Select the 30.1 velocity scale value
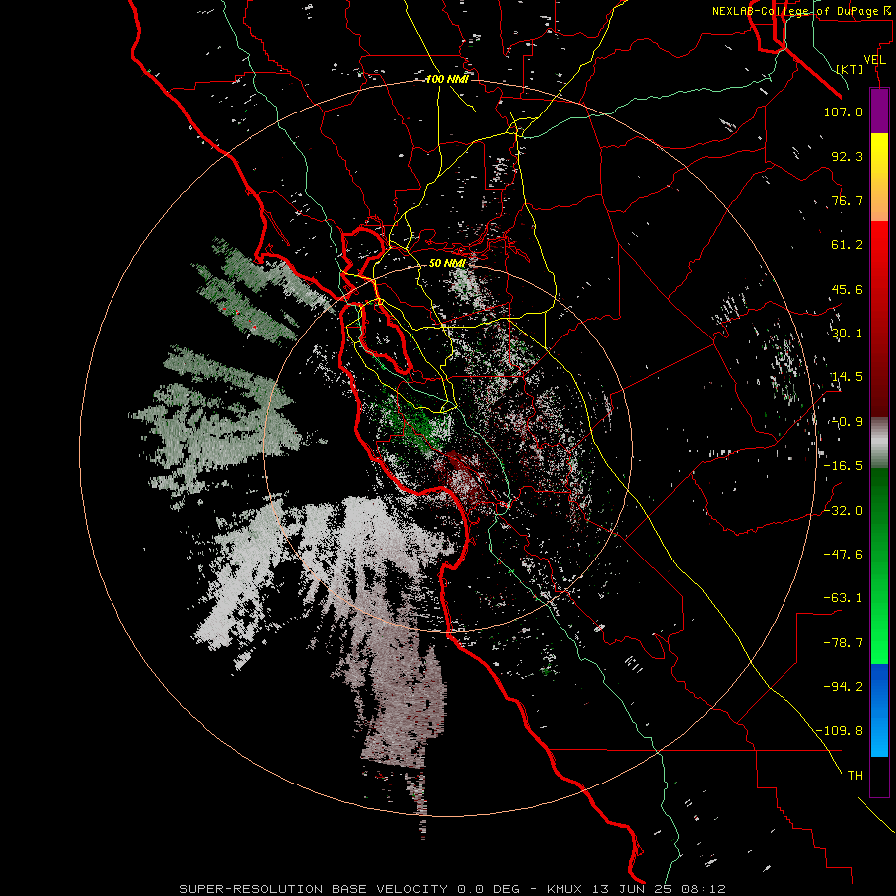896x896 pixels. click(x=847, y=334)
